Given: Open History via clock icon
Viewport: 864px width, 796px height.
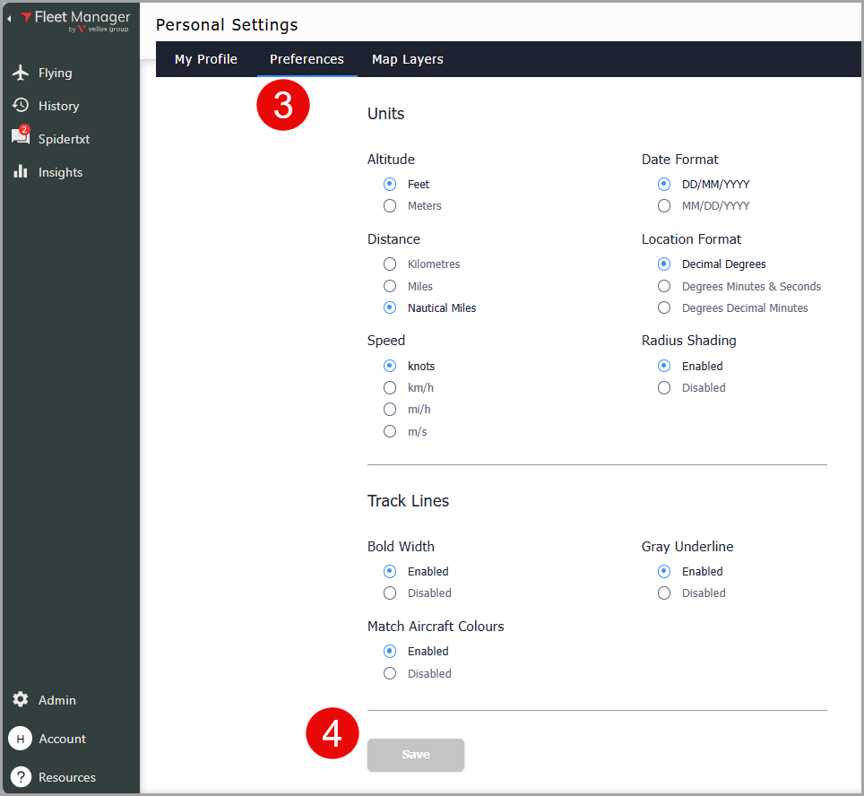Looking at the screenshot, I should coord(21,106).
